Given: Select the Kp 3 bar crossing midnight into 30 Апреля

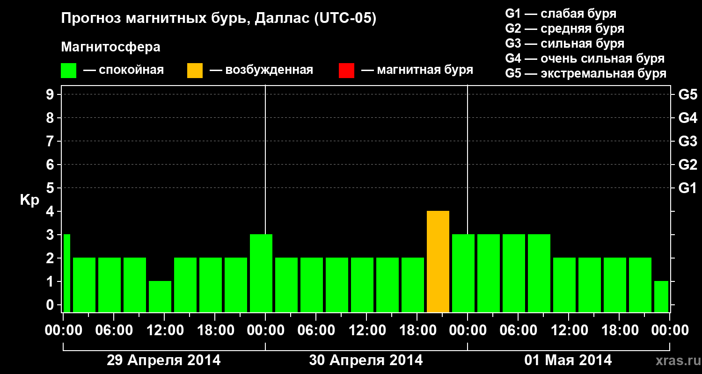Looking at the screenshot, I should pyautogui.click(x=261, y=273).
